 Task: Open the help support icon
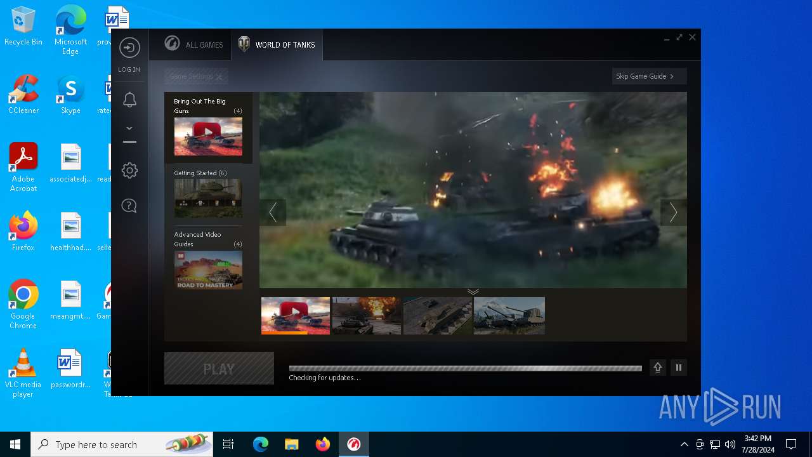pyautogui.click(x=129, y=206)
